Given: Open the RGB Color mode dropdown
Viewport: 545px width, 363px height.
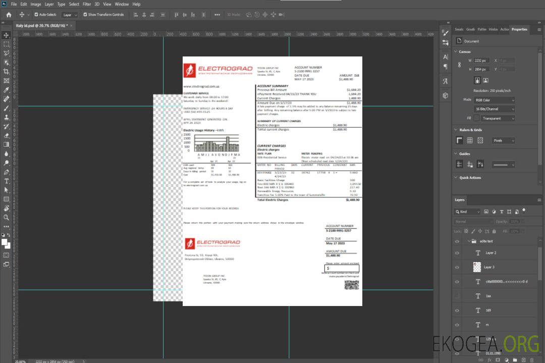Looking at the screenshot, I should tap(494, 100).
